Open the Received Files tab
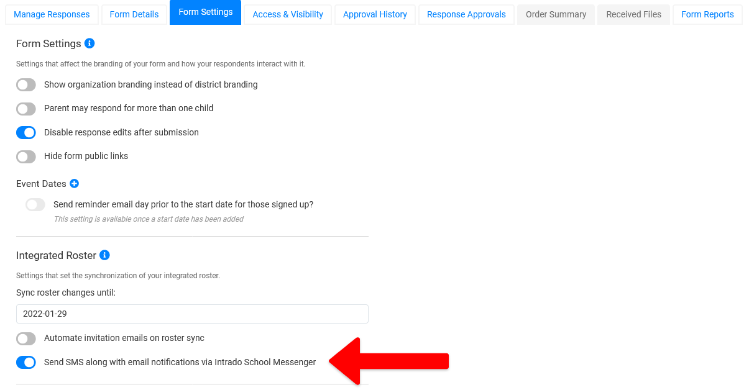 pos(633,14)
